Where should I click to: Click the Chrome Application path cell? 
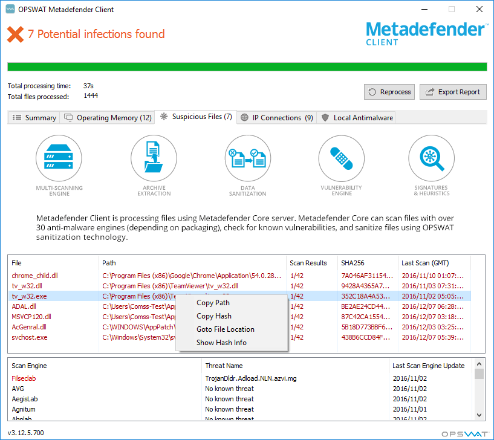coord(192,276)
